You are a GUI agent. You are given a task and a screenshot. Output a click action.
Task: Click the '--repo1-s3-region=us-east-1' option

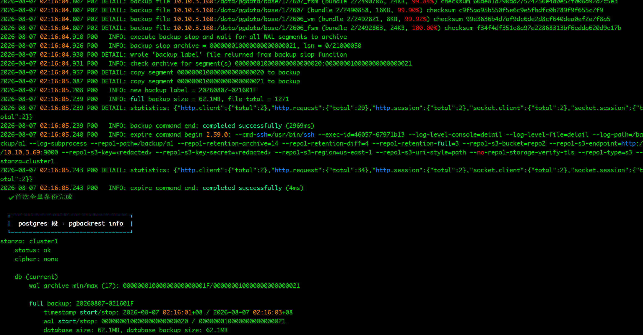323,152
